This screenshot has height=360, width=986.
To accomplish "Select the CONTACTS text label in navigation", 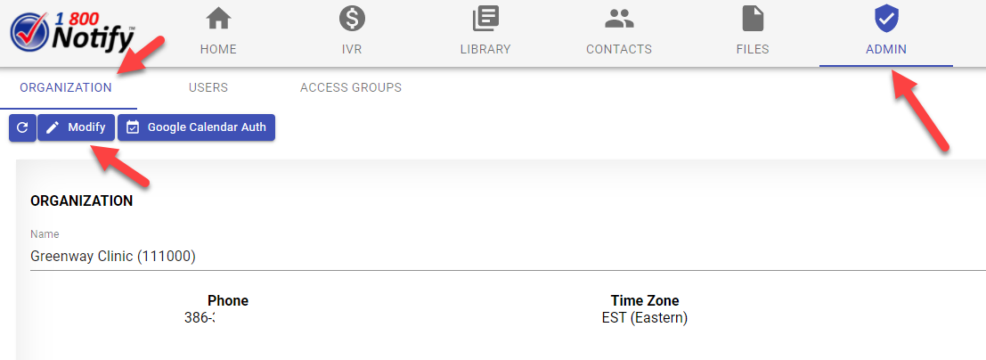I will (x=619, y=49).
